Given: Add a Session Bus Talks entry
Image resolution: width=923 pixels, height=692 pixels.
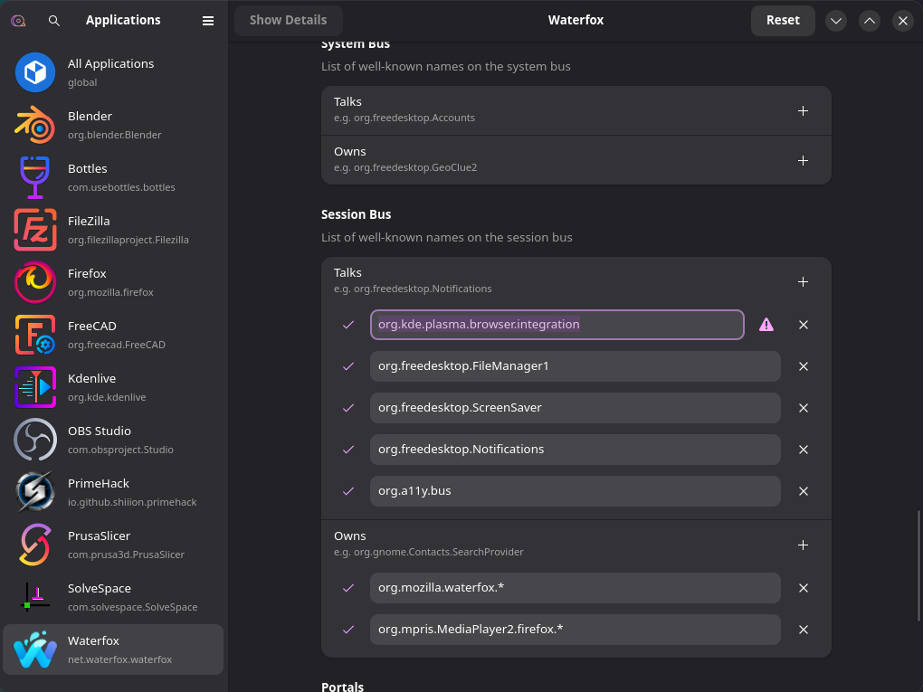Looking at the screenshot, I should pyautogui.click(x=803, y=282).
